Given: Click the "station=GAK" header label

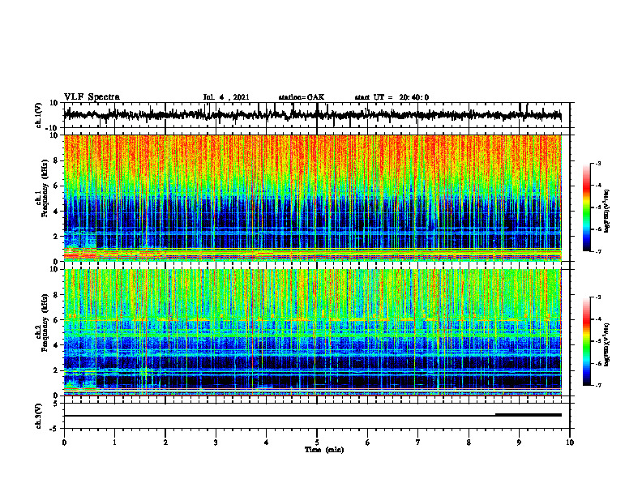Looking at the screenshot, I should point(302,97).
